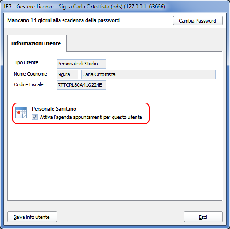Click the password expiry notice text
The image size is (230, 229).
(x=63, y=20)
